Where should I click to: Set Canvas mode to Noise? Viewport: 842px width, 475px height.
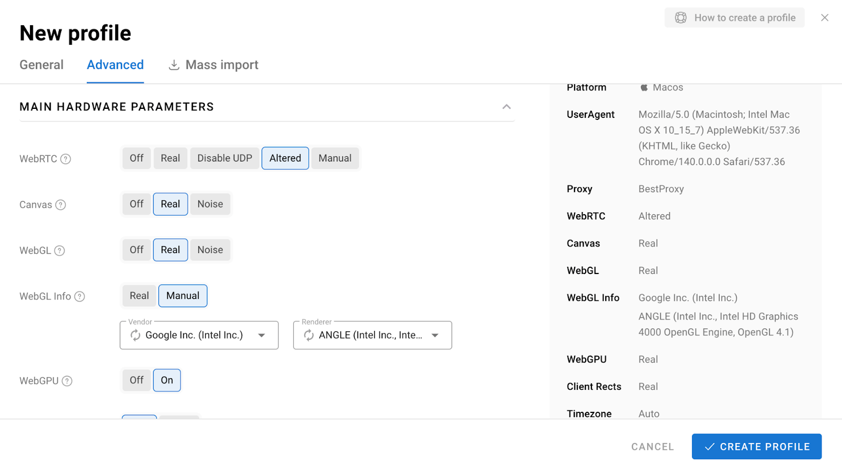210,204
